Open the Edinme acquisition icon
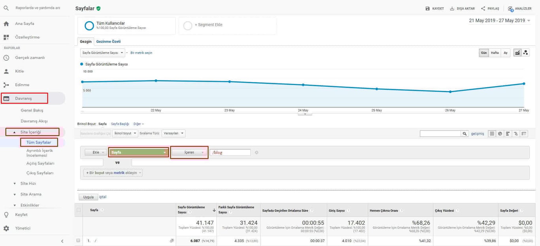Viewport: 540px width, 246px height. tap(6, 85)
